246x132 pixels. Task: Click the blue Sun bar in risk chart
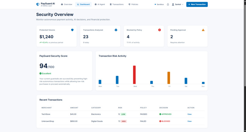click(203, 83)
